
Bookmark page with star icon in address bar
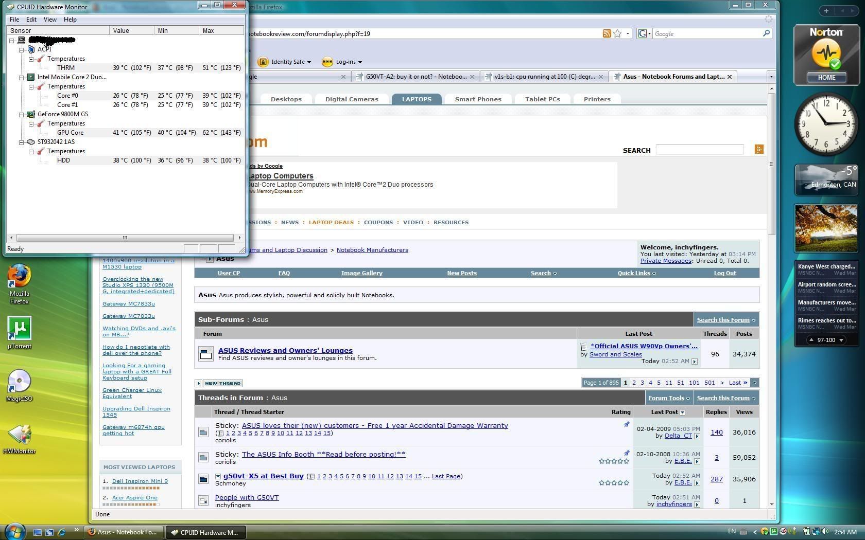[x=617, y=33]
